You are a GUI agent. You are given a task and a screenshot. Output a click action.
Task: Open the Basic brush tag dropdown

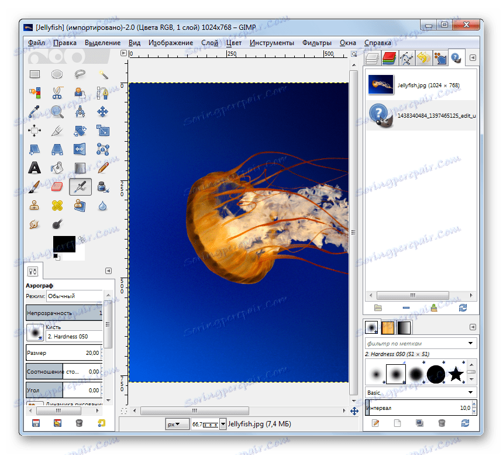pos(421,392)
